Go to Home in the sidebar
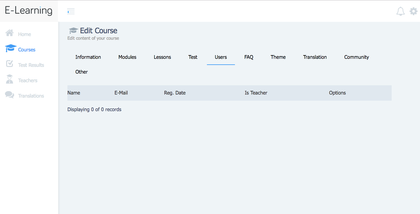The height and width of the screenshot is (214, 420). [24, 34]
